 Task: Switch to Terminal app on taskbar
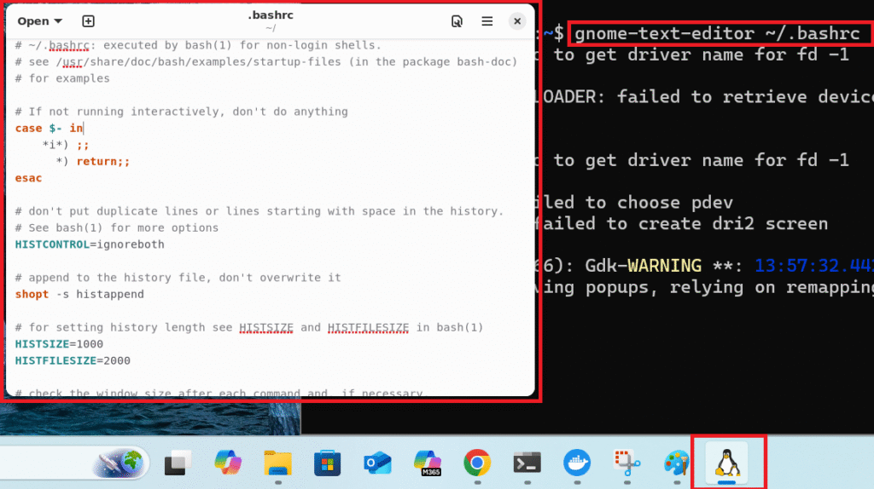coord(527,463)
